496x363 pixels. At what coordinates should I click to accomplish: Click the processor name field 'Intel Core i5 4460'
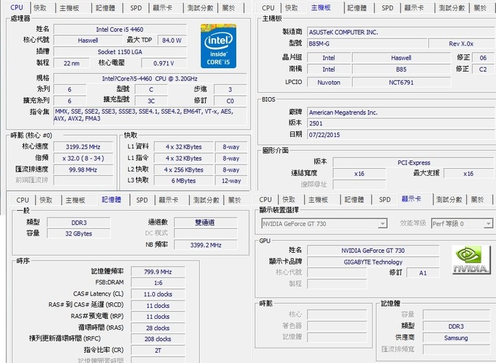(x=120, y=30)
